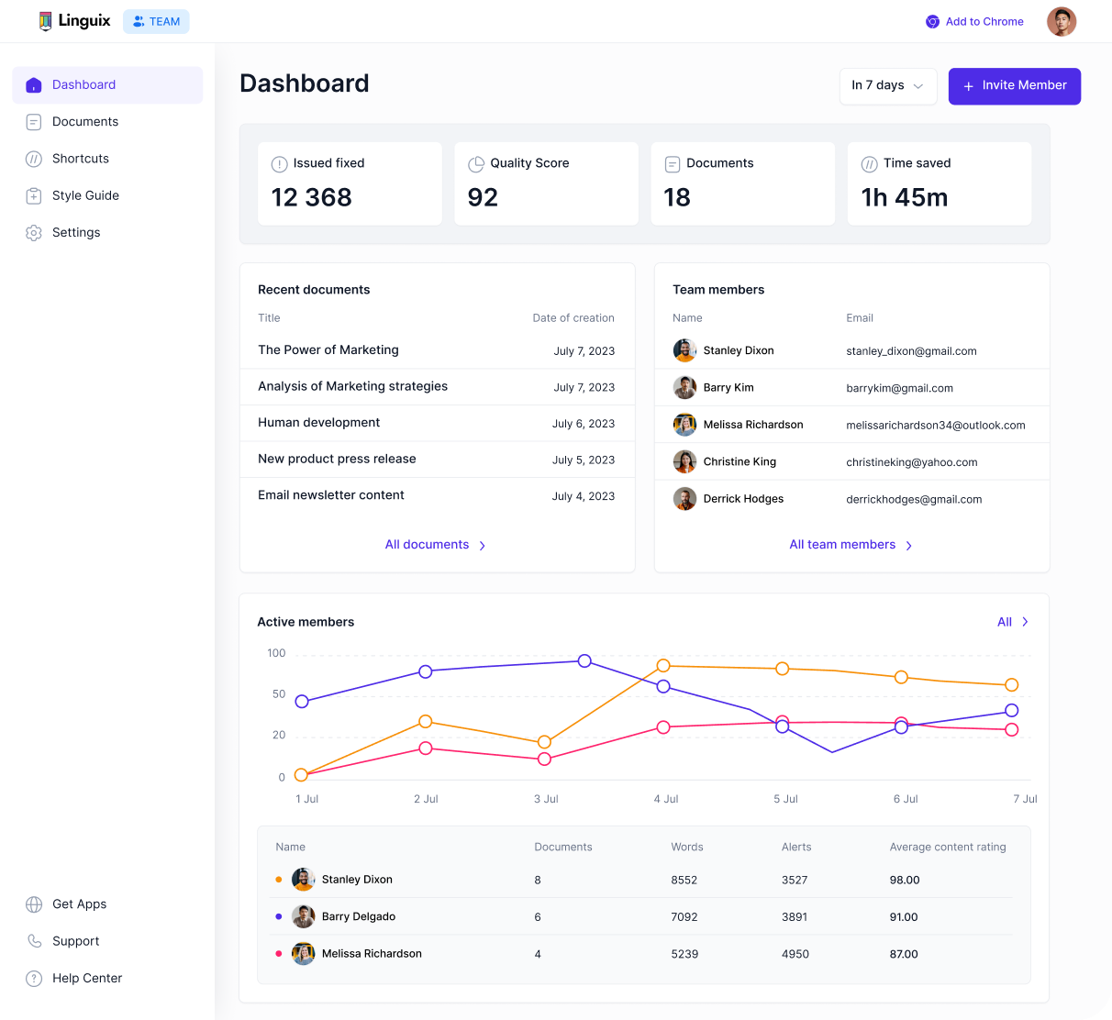The height and width of the screenshot is (1020, 1112).
Task: Click the Invite Member button
Action: click(x=1014, y=85)
